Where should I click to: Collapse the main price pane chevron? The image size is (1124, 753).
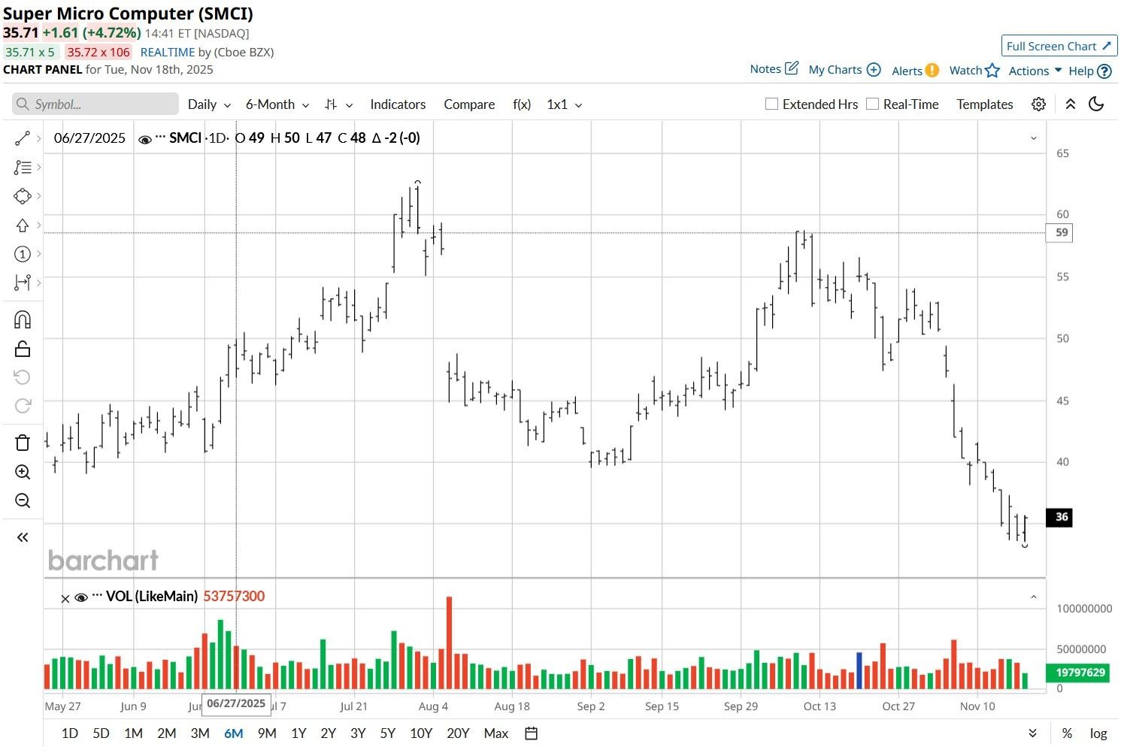click(x=1034, y=138)
